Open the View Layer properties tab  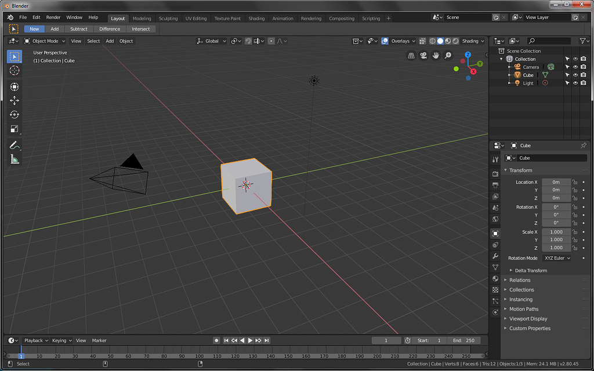click(495, 197)
